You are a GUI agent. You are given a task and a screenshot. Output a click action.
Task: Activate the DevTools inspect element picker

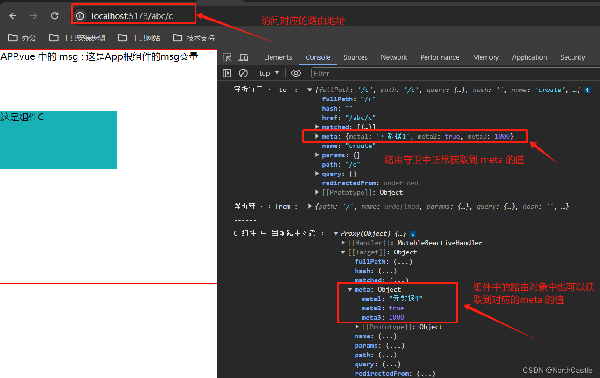click(227, 57)
